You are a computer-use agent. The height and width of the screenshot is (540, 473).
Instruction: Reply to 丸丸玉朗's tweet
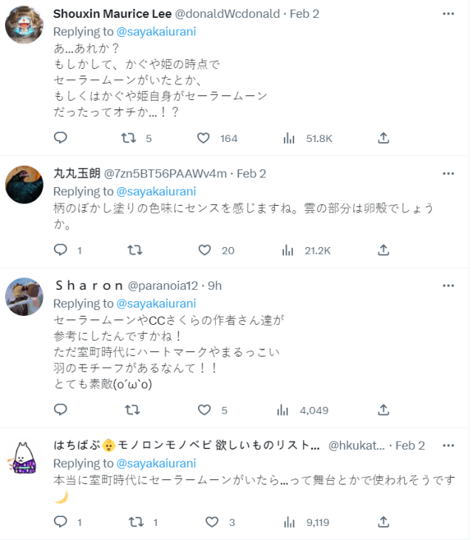click(61, 250)
